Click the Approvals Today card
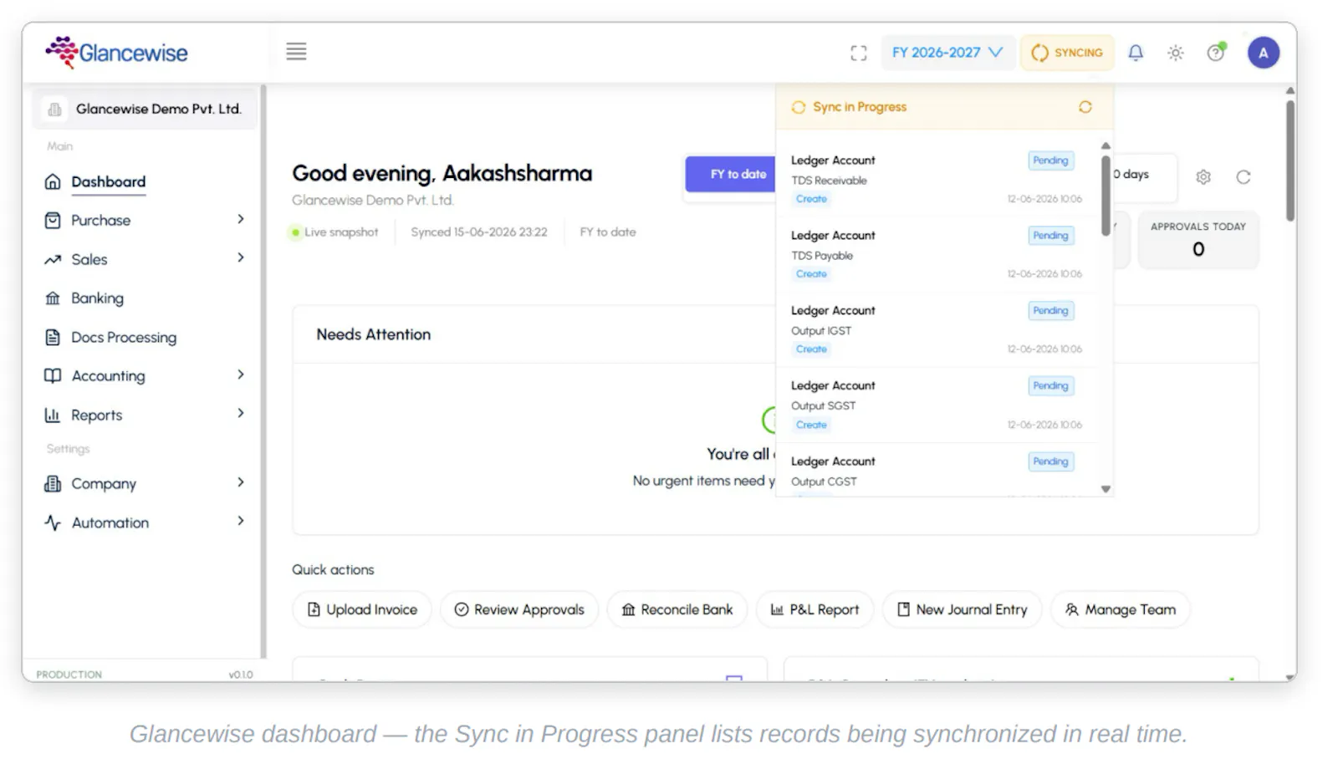 coord(1198,240)
